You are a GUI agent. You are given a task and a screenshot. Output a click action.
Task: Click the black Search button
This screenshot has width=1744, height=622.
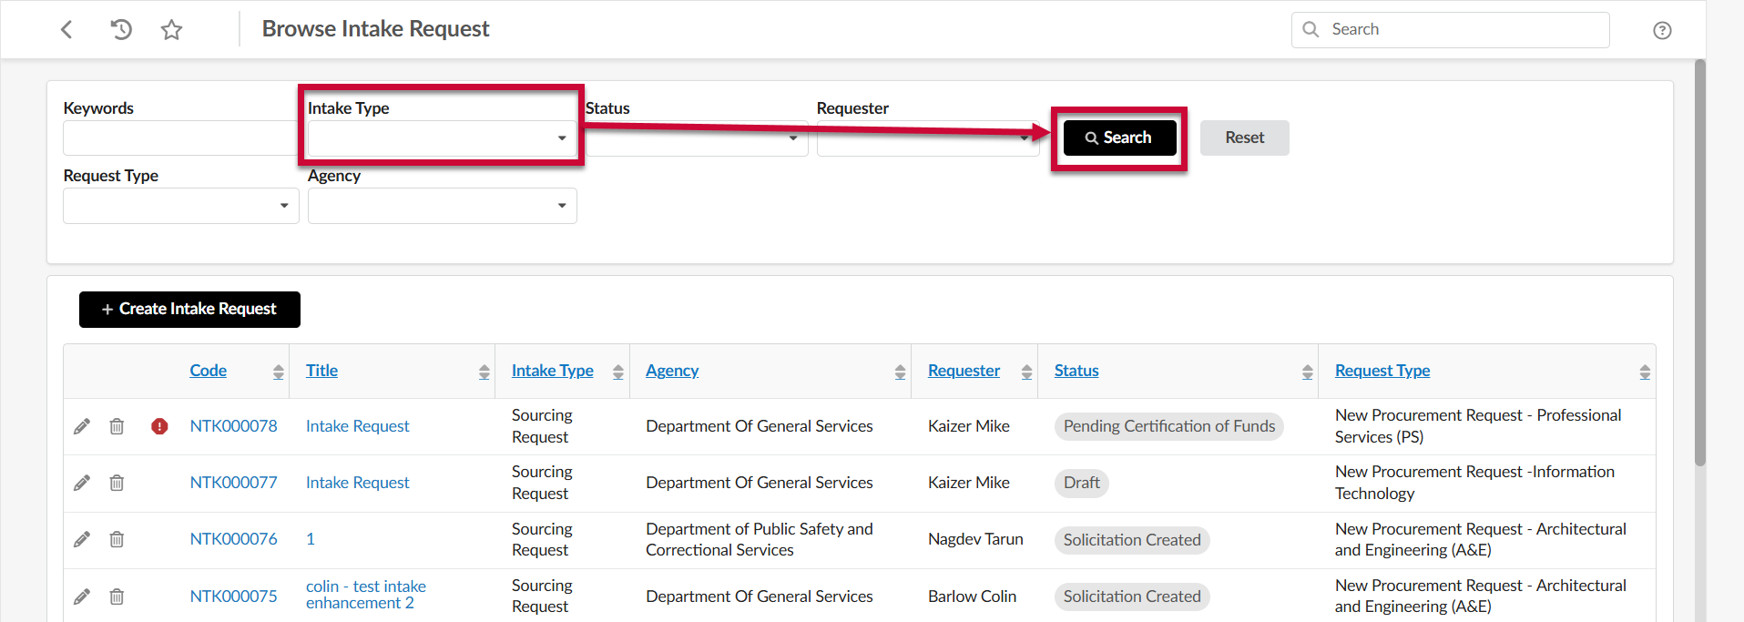[x=1119, y=138]
